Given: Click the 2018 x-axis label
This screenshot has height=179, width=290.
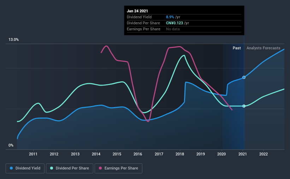Looking at the screenshot, I should point(180,154).
